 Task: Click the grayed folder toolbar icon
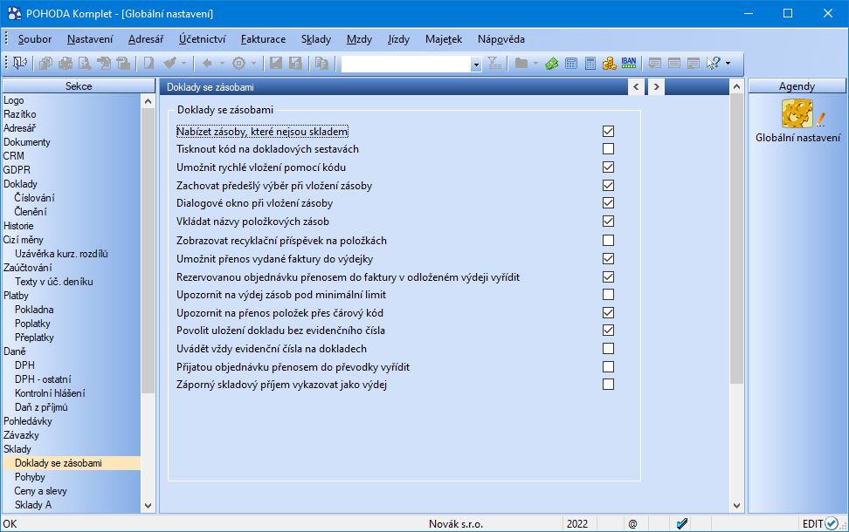(521, 64)
